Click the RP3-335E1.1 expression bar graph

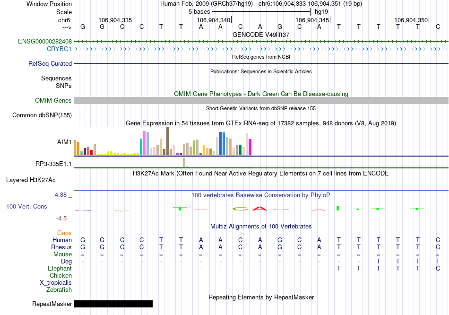pos(163,163)
